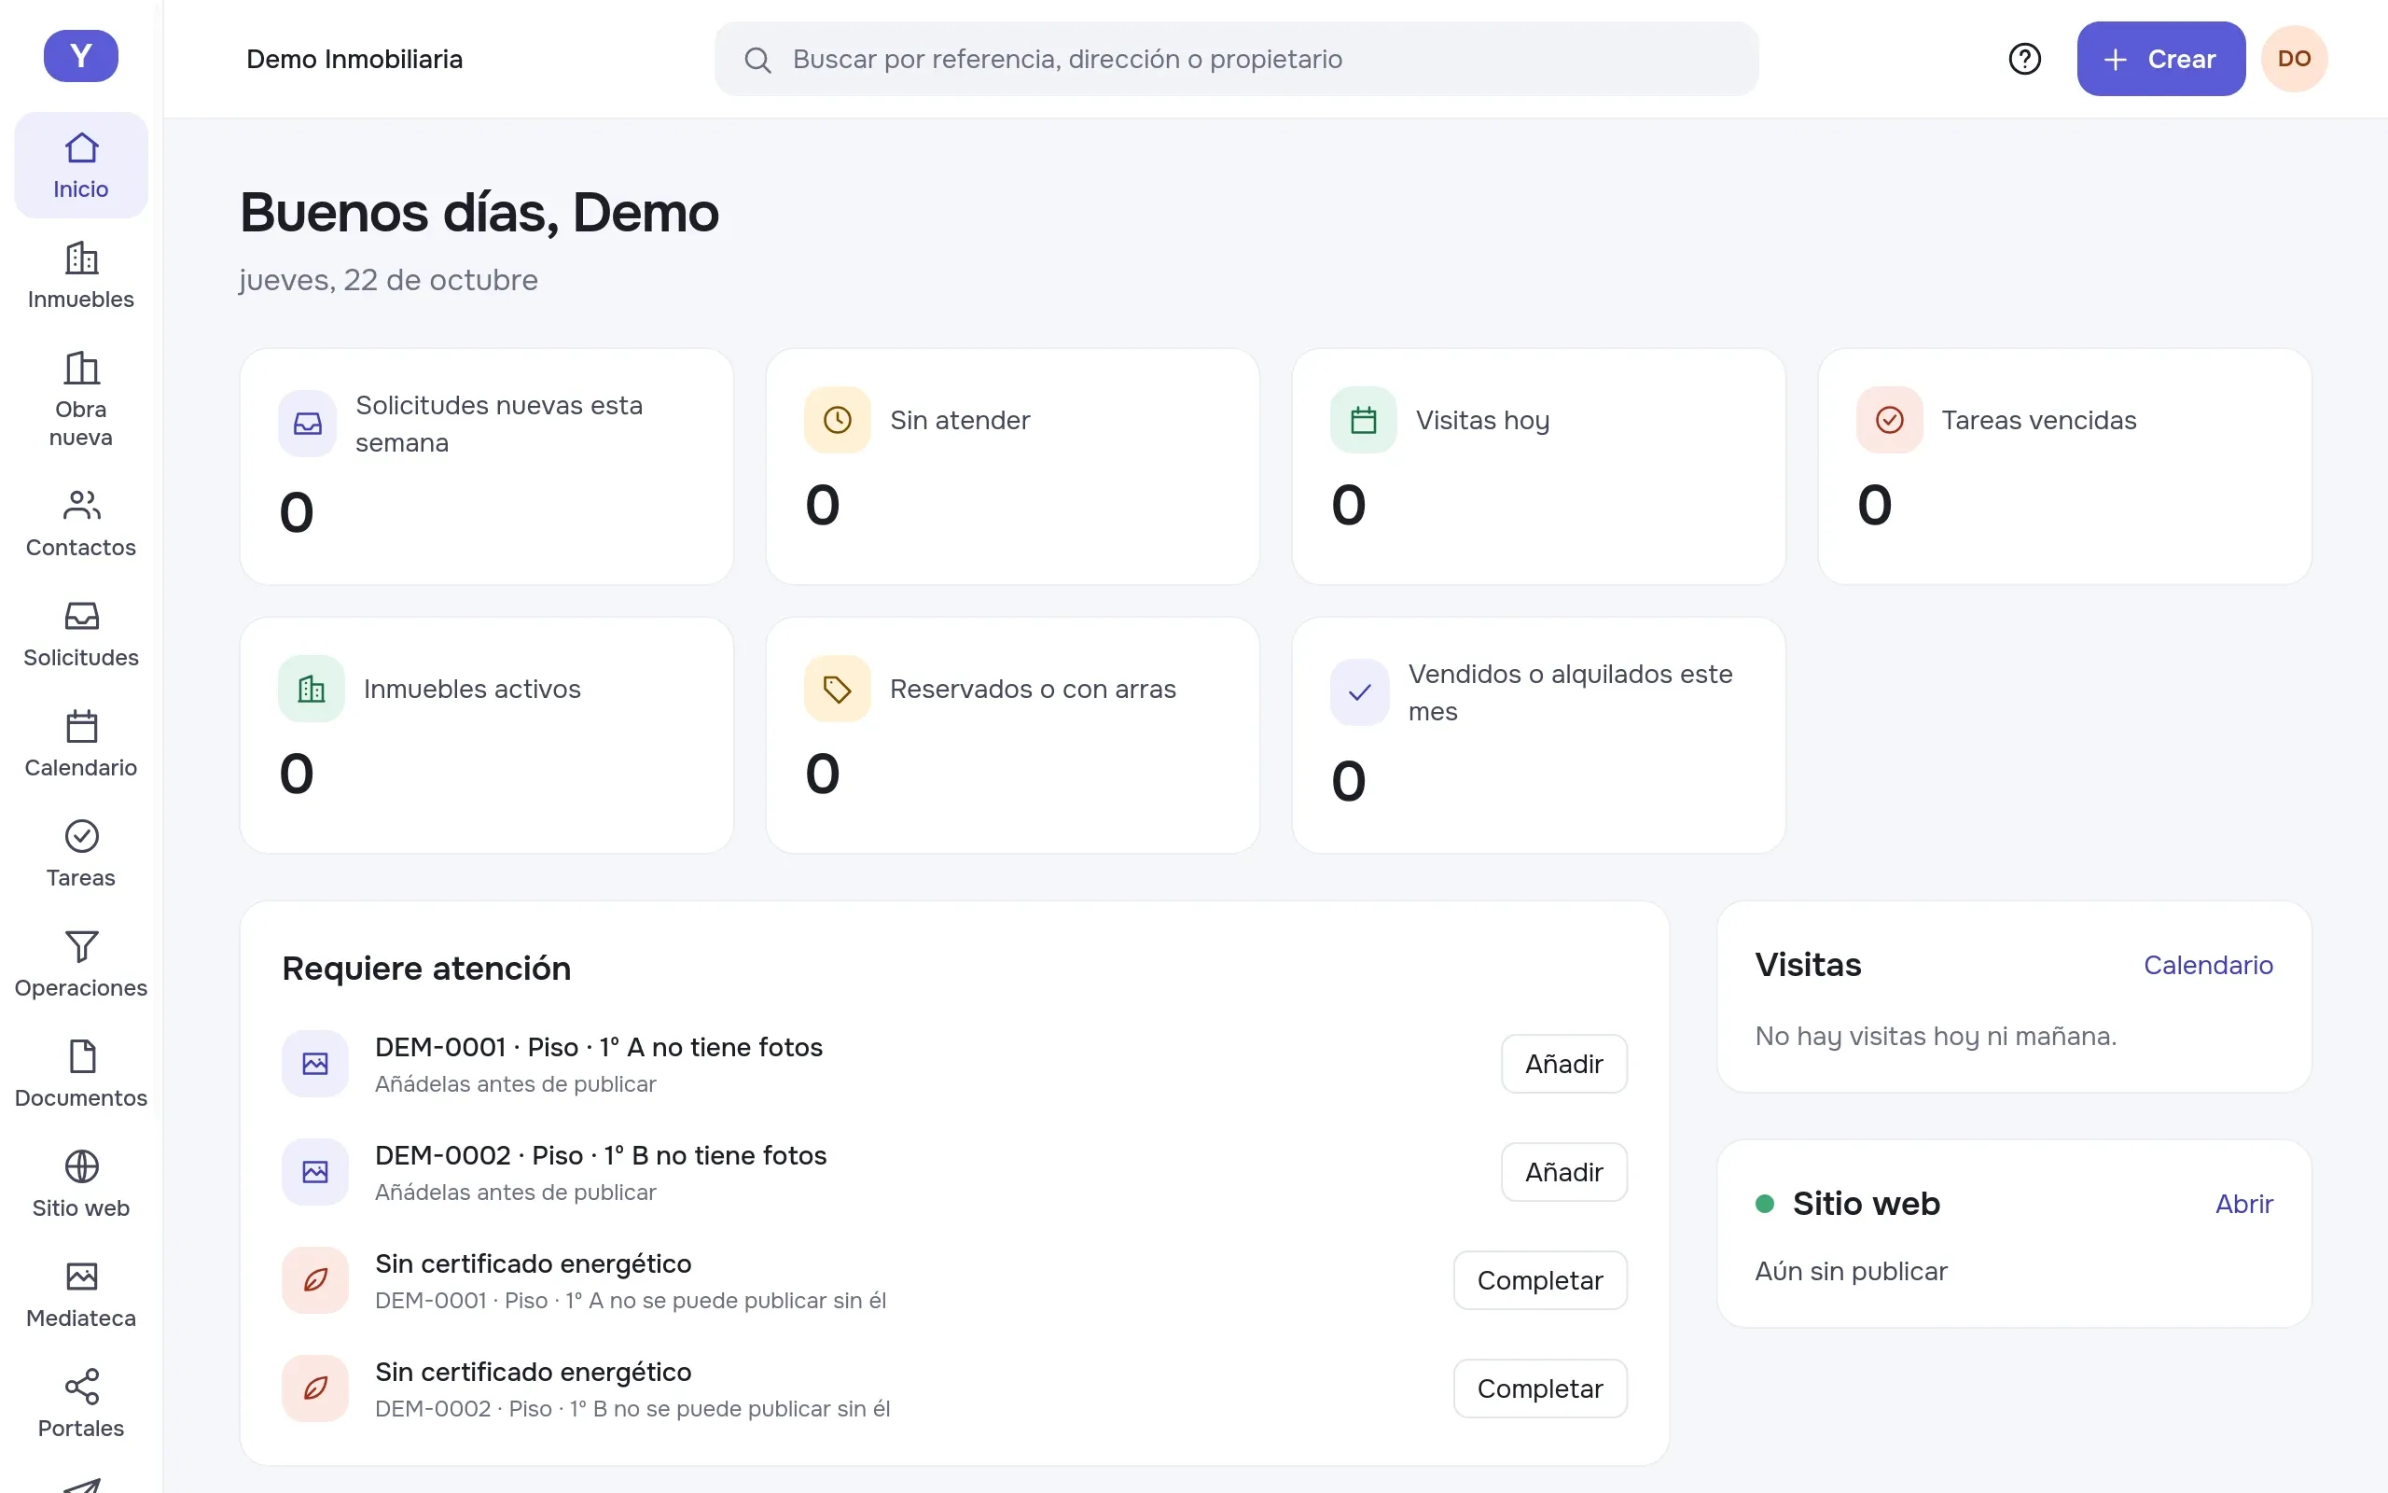This screenshot has width=2388, height=1493.
Task: Open Contactos from the sidebar
Action: coord(81,524)
